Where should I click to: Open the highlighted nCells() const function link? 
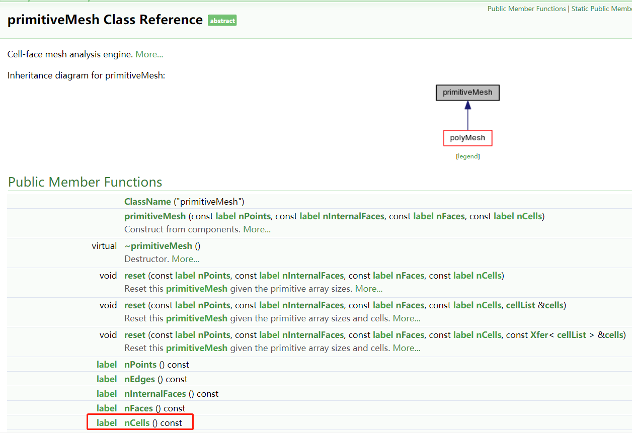[137, 423]
